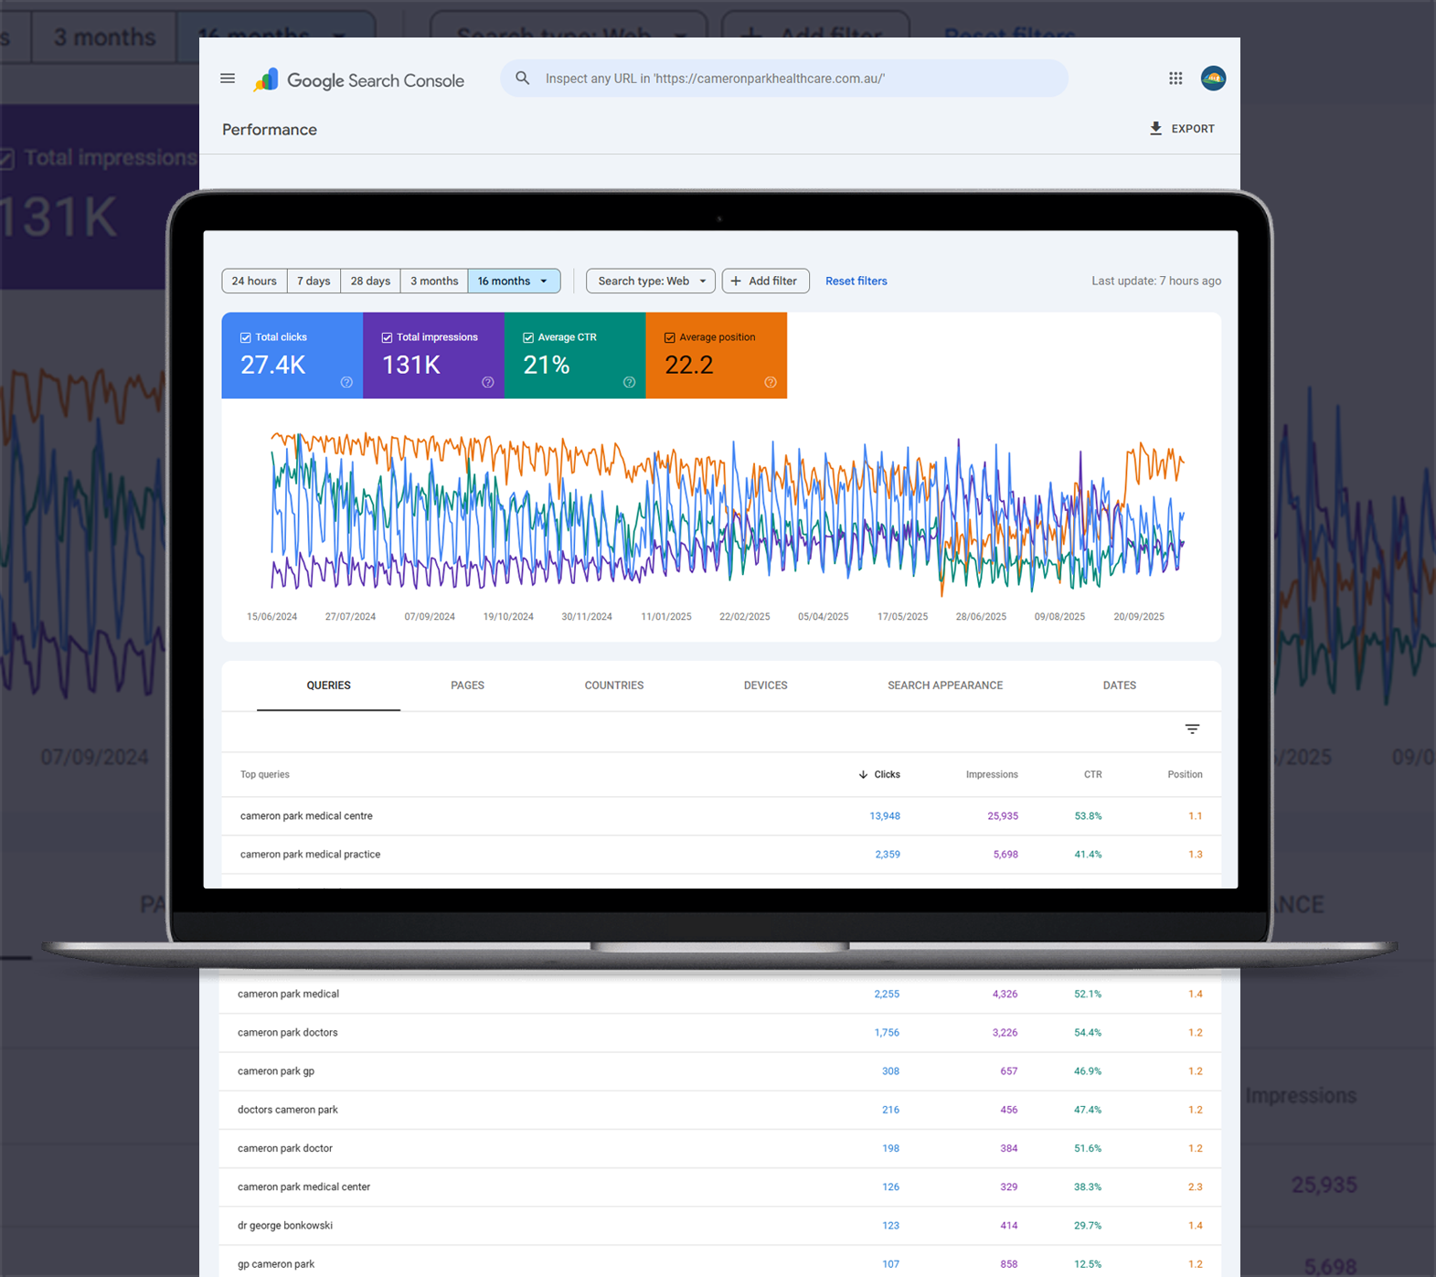Switch to the DATES tab
The width and height of the screenshot is (1436, 1277).
click(1119, 686)
